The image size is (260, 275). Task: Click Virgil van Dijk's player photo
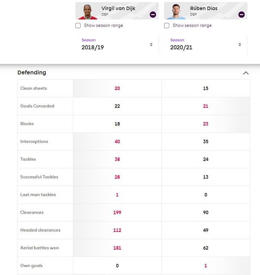point(87,12)
